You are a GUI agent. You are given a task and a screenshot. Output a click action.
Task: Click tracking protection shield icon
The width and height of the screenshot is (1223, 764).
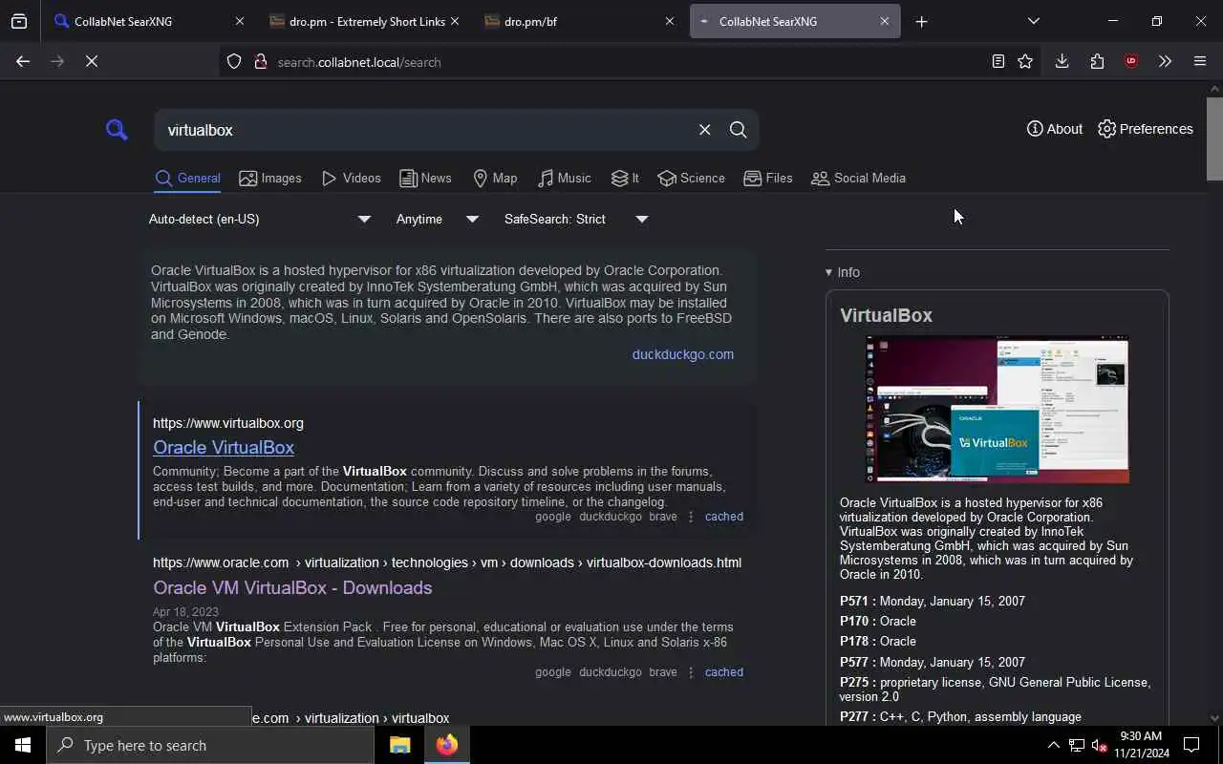click(234, 62)
